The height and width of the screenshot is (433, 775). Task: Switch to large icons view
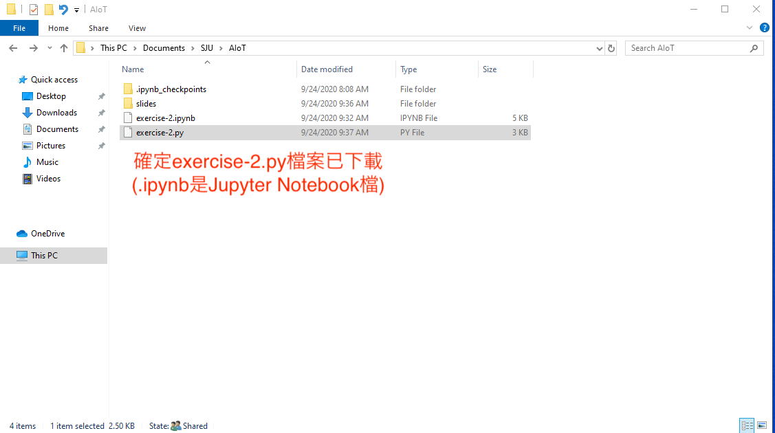pyautogui.click(x=761, y=426)
